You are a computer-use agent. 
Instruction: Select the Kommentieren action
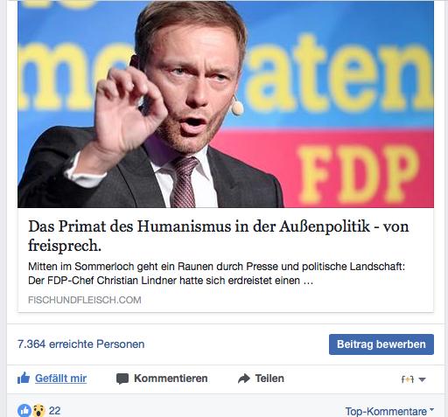[171, 379]
